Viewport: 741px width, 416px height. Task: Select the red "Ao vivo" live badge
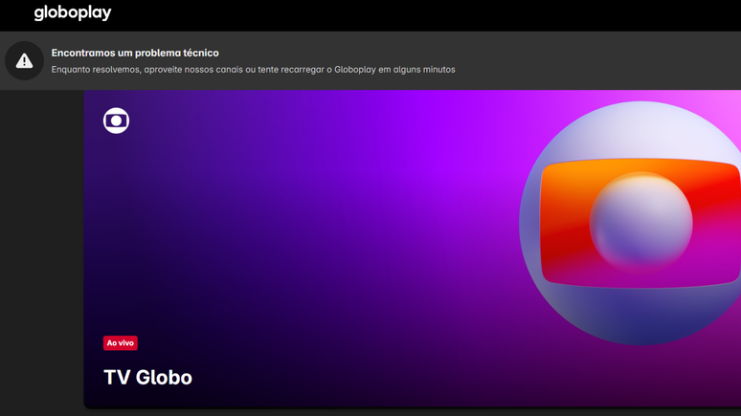coord(121,342)
